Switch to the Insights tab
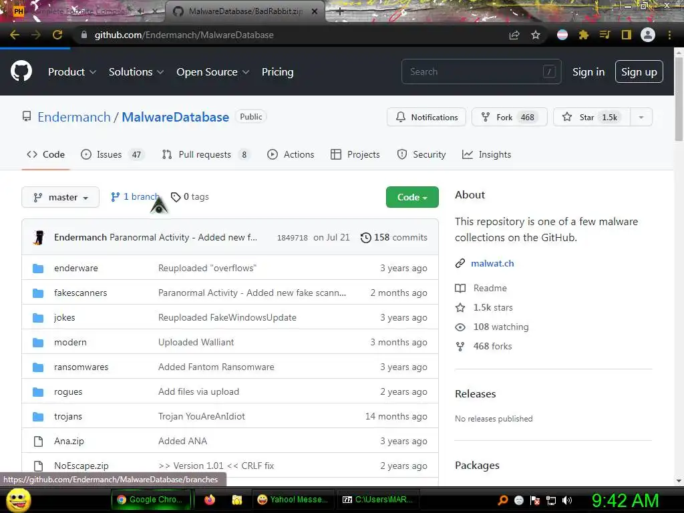 [486, 154]
